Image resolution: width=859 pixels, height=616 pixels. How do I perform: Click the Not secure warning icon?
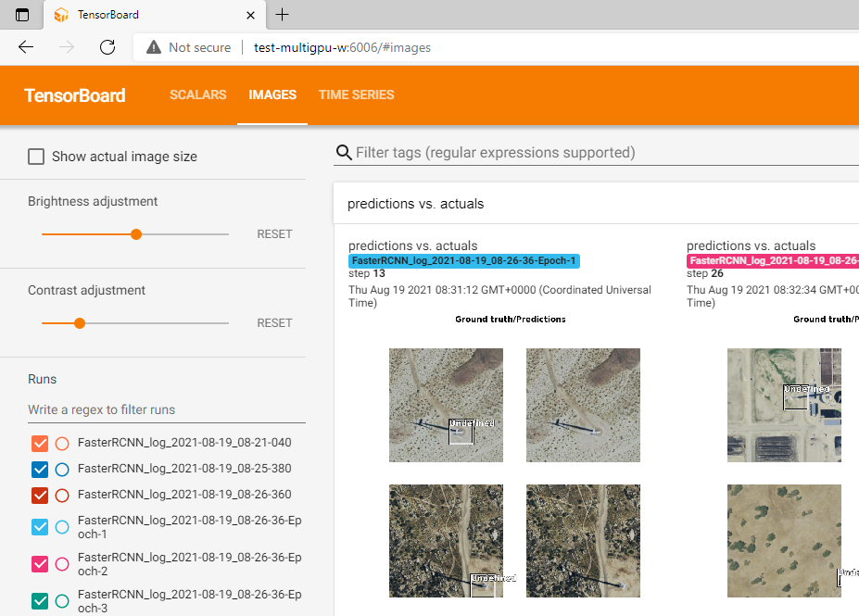pos(154,47)
